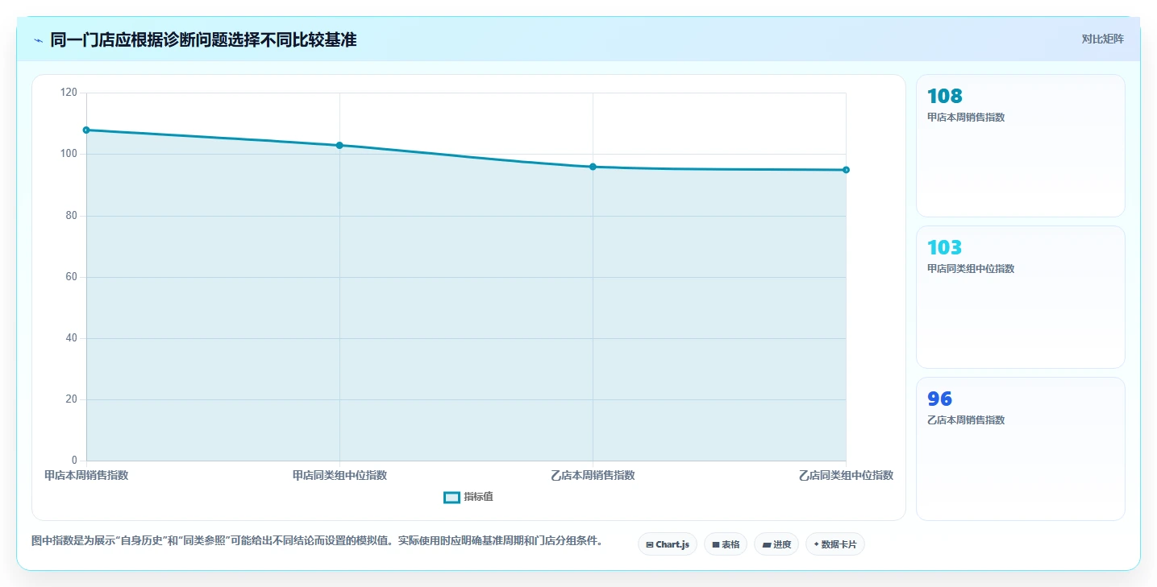Select the 表格 chip
Image resolution: width=1157 pixels, height=587 pixels.
(726, 544)
